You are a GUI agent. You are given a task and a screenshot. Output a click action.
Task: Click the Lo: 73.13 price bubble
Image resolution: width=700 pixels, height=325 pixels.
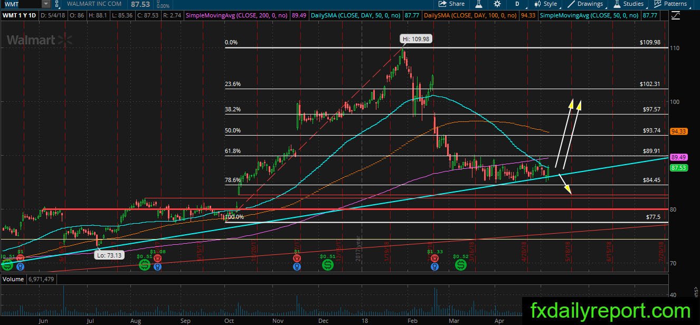point(110,255)
